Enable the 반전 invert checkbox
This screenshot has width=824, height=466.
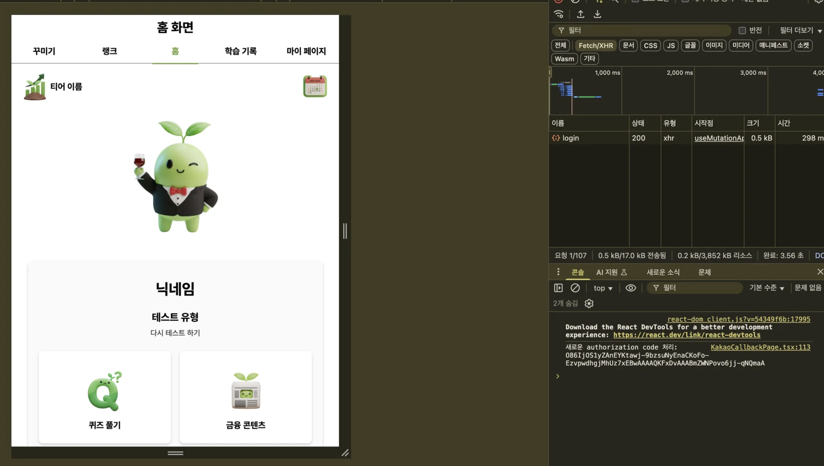tap(742, 30)
